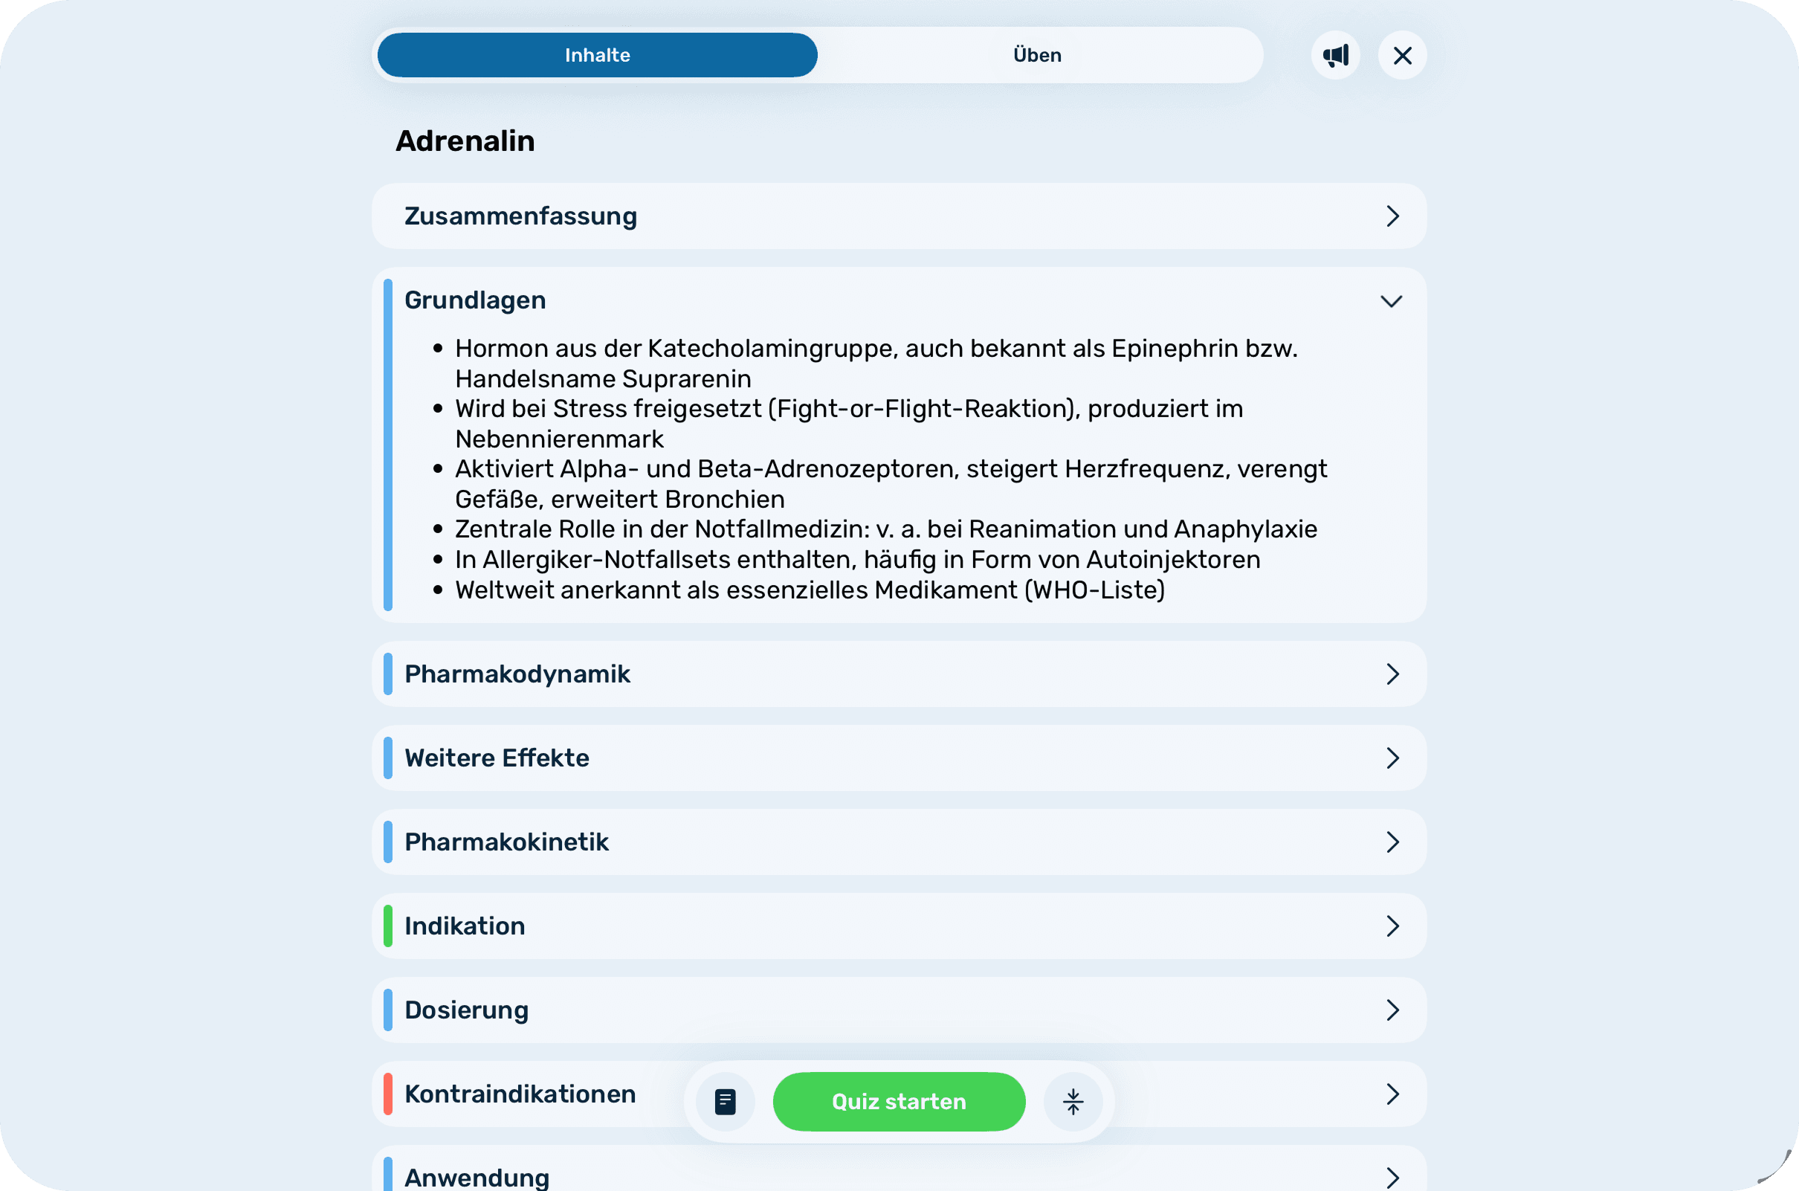This screenshot has height=1191, width=1799.
Task: Open the notes document icon in bottom bar
Action: point(726,1101)
